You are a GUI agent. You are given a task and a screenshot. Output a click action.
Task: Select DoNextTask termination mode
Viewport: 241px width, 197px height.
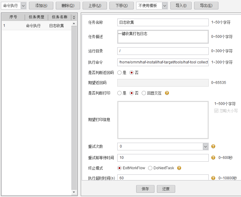point(150,168)
